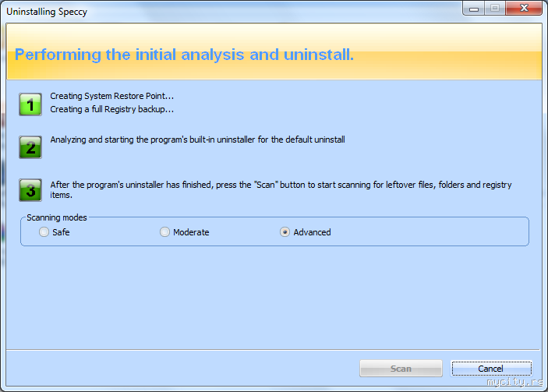Click the green step 3 icon
Image resolution: width=548 pixels, height=392 pixels.
click(30, 190)
